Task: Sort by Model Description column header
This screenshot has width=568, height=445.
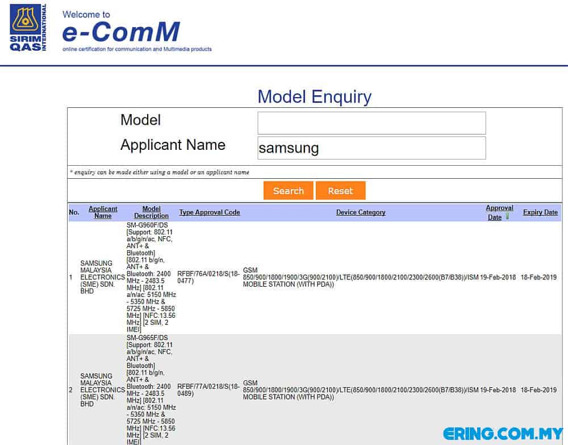Action: (152, 212)
